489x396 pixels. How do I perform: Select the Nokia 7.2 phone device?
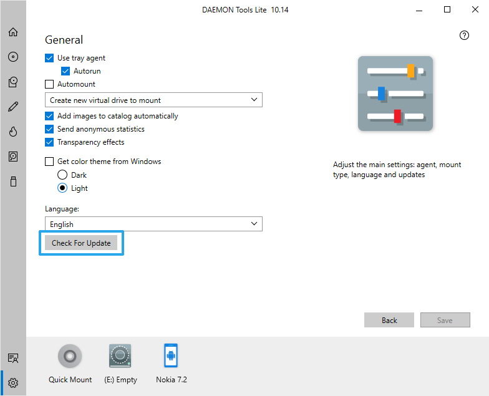[171, 355]
